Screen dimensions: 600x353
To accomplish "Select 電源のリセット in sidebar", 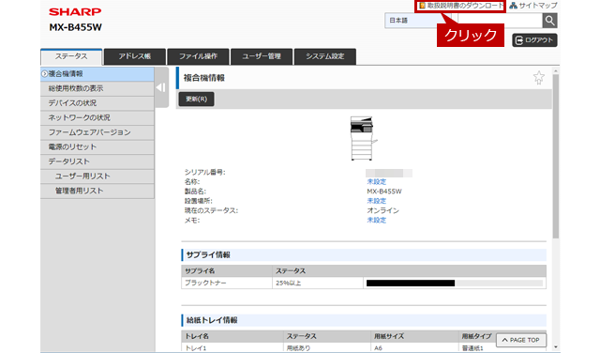I will coord(97,146).
